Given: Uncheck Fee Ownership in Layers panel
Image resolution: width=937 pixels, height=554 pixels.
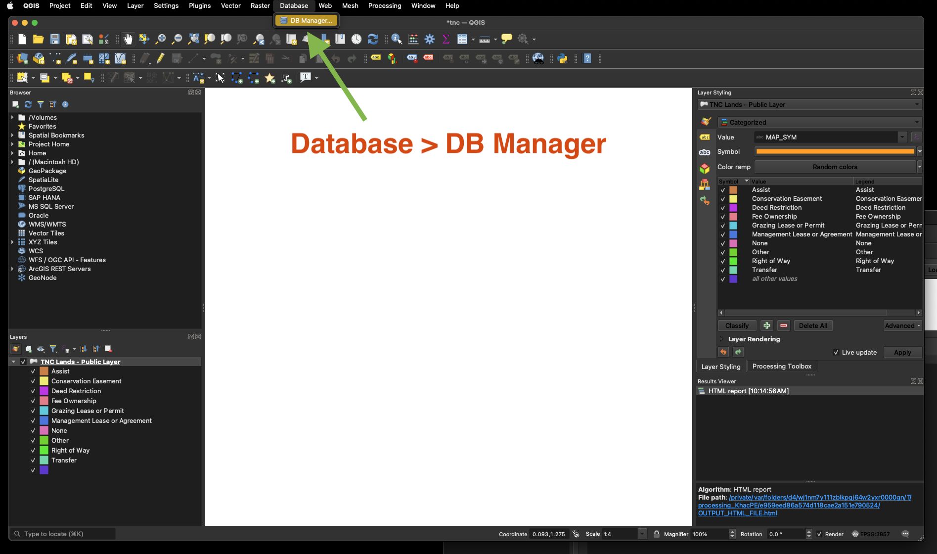Looking at the screenshot, I should pos(33,401).
